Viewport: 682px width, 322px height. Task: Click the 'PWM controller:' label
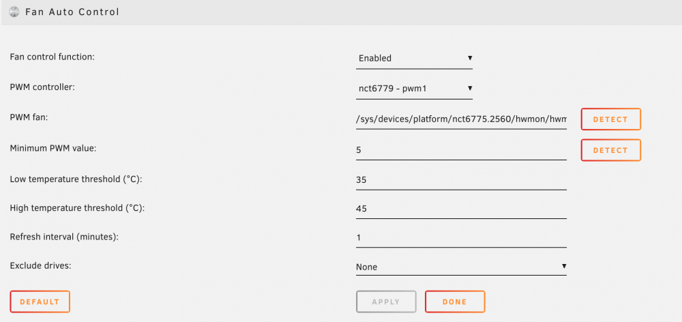(42, 87)
